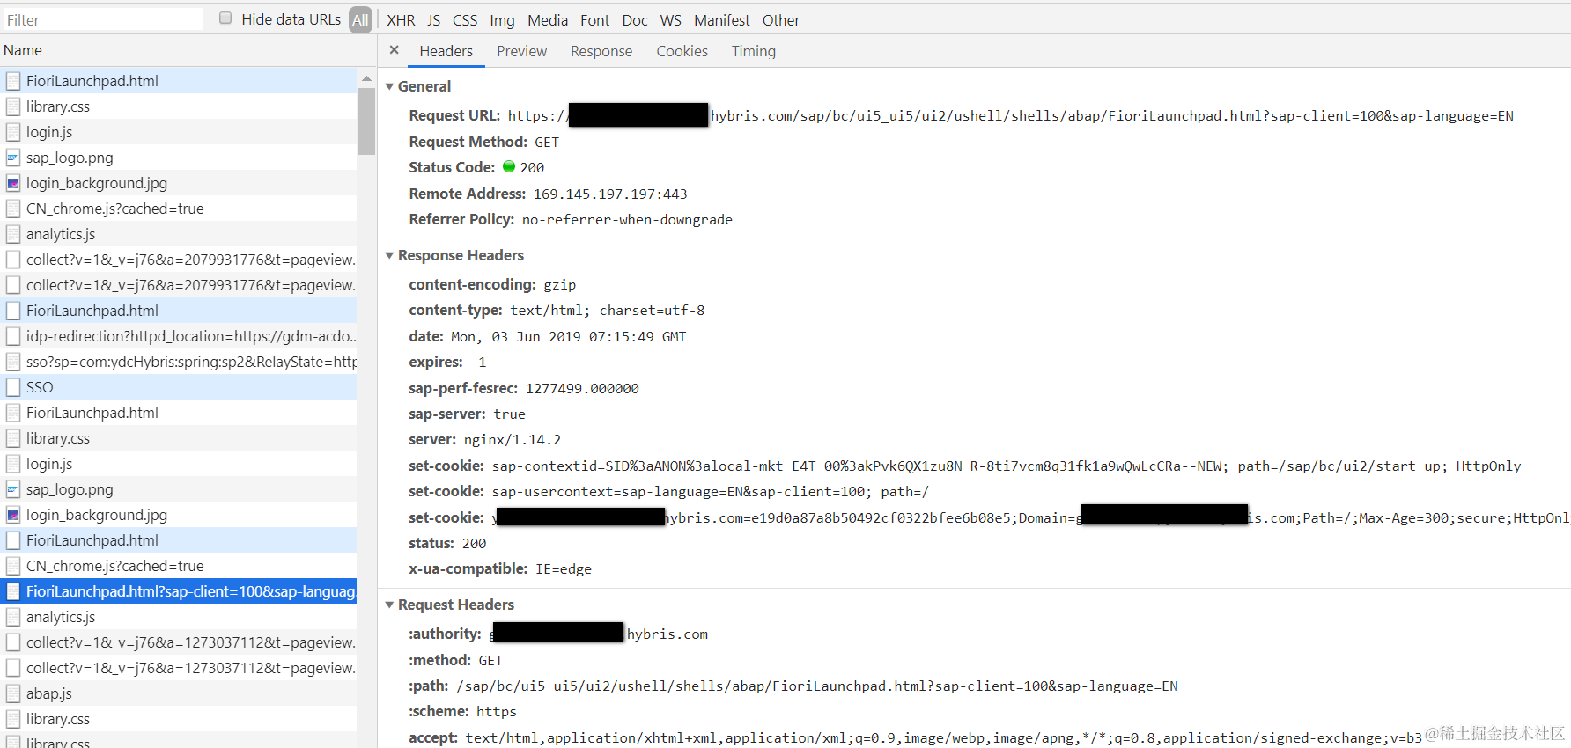Select the first analytics.js request
The image size is (1571, 748).
tap(179, 234)
